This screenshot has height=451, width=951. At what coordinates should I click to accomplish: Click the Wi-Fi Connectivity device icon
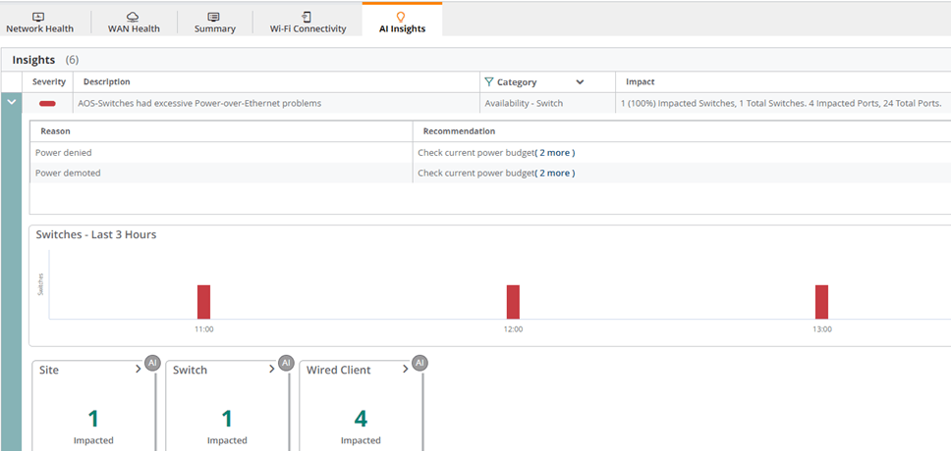click(x=308, y=17)
